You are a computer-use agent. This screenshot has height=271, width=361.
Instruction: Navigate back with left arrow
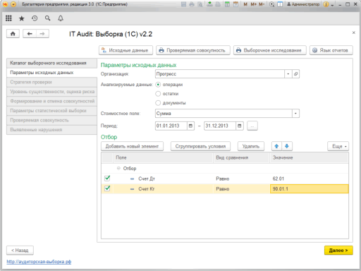point(30,34)
